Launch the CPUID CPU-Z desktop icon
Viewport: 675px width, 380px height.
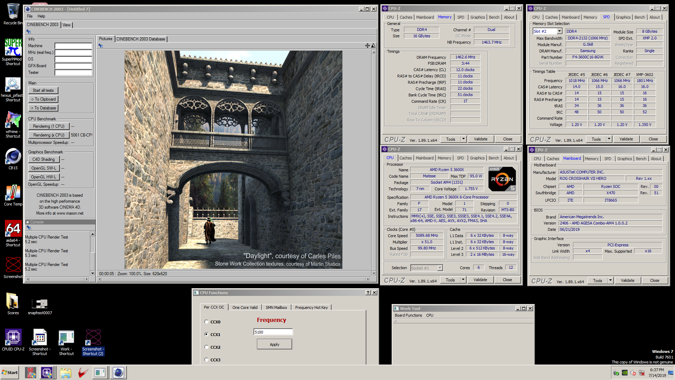click(x=13, y=340)
